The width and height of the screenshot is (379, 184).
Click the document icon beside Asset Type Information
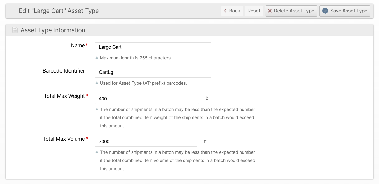[x=15, y=30]
